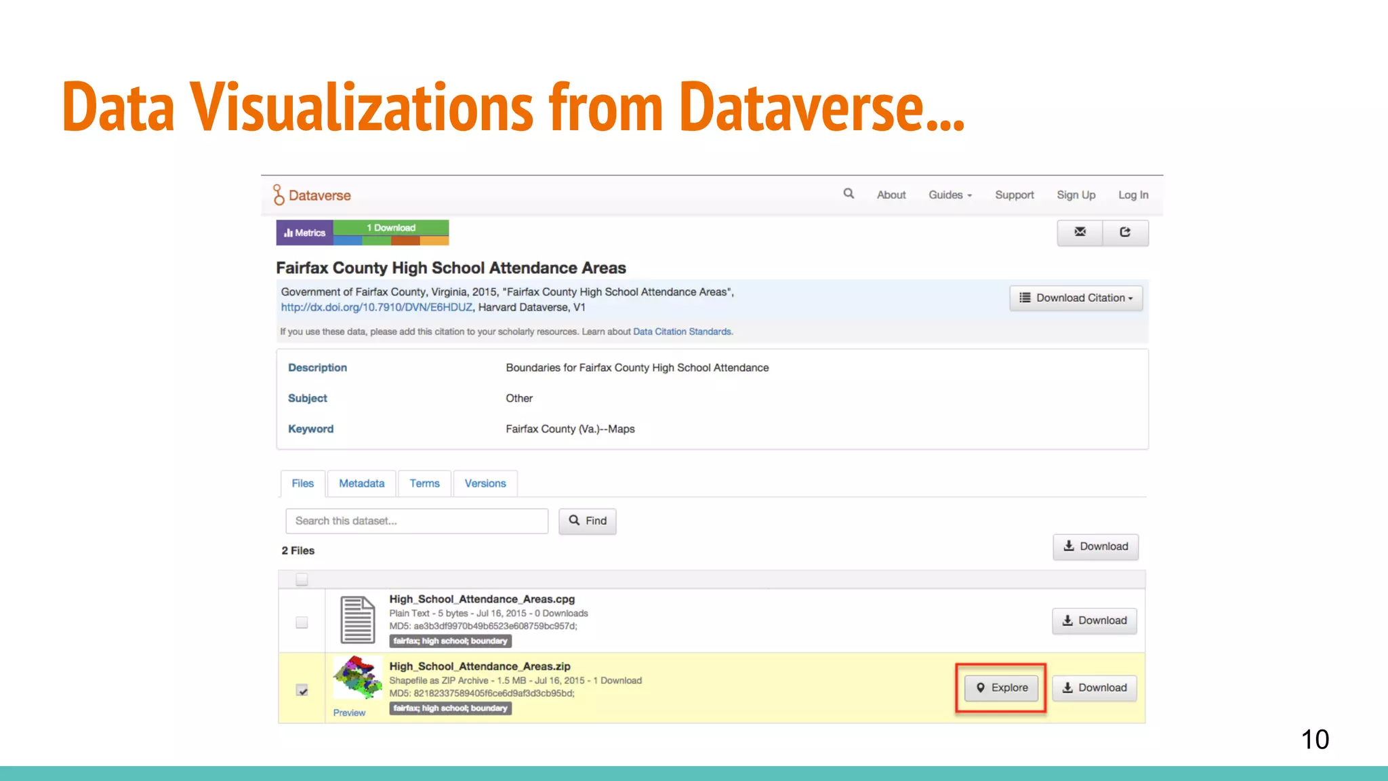Click the share dataset button
The image size is (1388, 781).
coord(1125,233)
